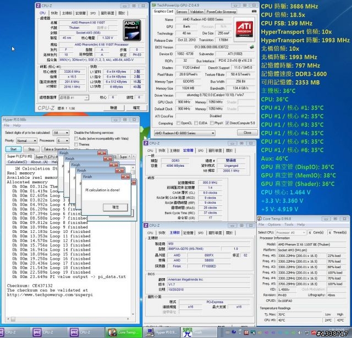Click the AMD Phenom II logo in CPU-Z
Image resolution: width=352 pixels, height=338 pixels.
point(133,30)
